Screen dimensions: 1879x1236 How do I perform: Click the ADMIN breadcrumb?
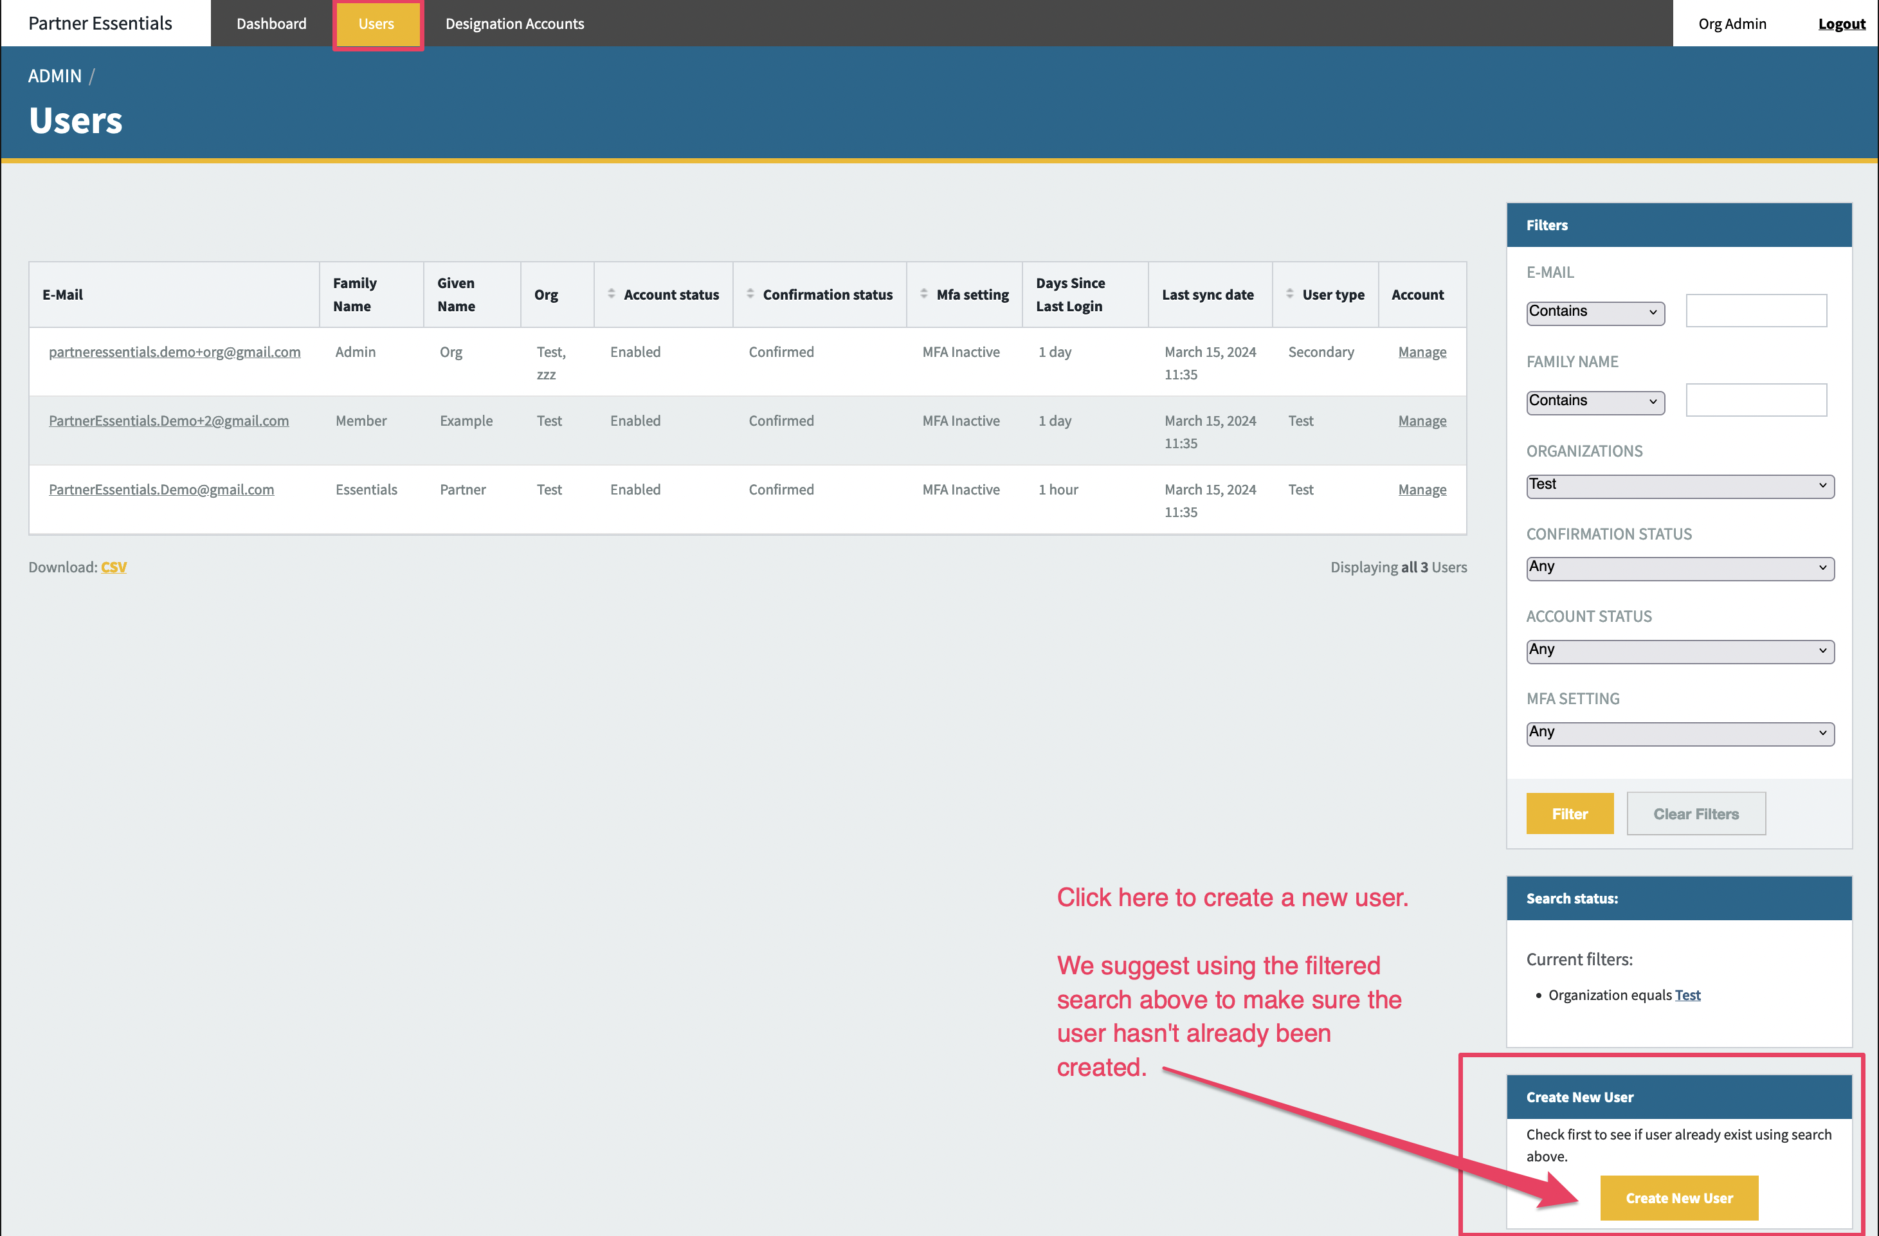coord(55,76)
